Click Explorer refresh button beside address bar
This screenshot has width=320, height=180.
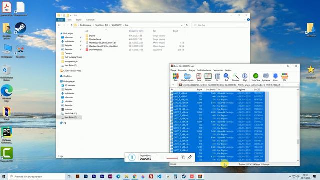tap(186, 25)
